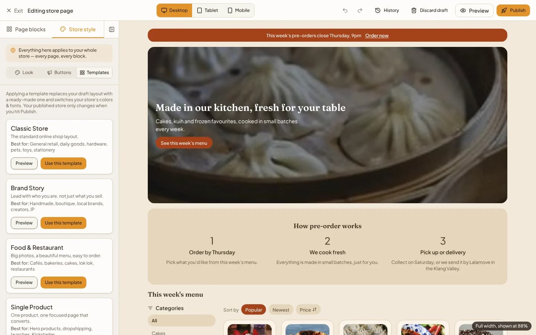Discard the current draft

(x=429, y=10)
